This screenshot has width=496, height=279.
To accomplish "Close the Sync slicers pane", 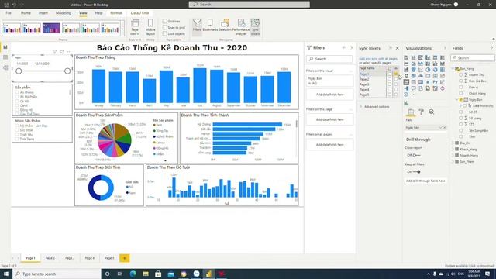I will point(398,48).
